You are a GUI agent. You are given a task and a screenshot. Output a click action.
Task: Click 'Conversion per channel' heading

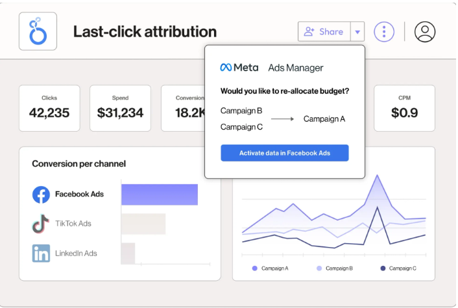[x=79, y=163]
